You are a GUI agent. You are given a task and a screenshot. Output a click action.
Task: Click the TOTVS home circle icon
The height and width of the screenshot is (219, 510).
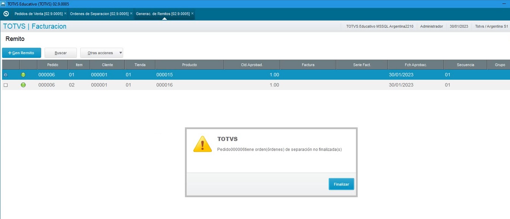pyautogui.click(x=6, y=14)
